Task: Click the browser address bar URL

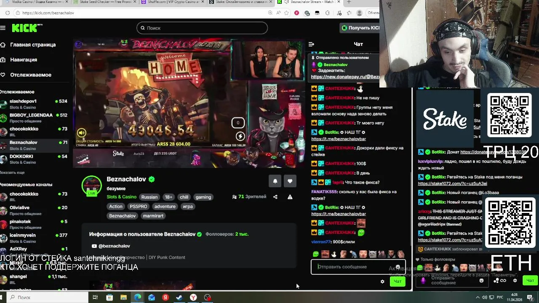Action: tap(48, 13)
